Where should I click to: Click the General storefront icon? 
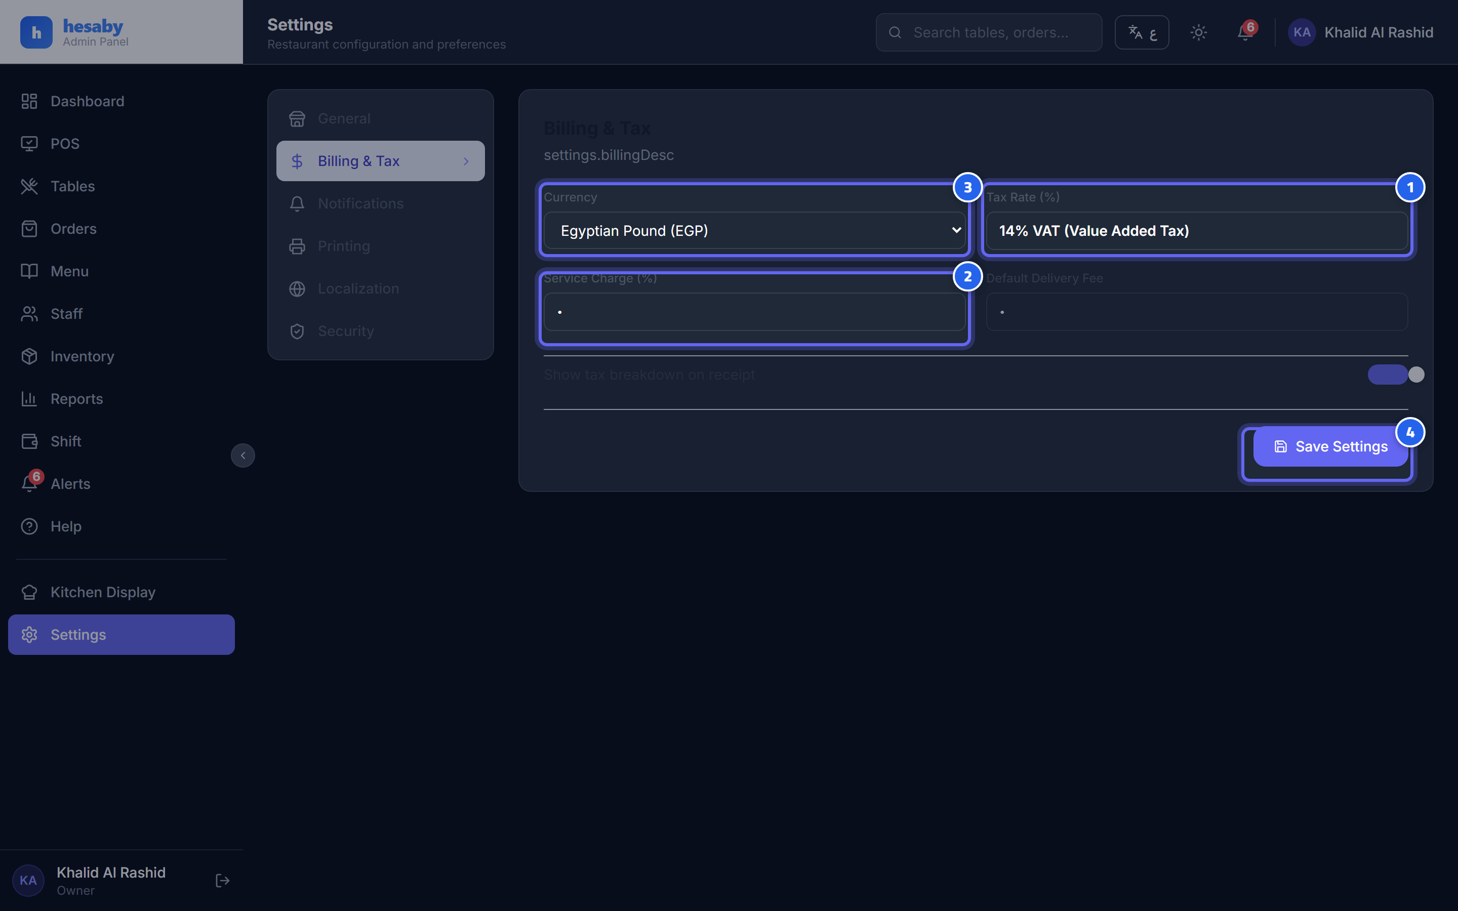pos(297,119)
